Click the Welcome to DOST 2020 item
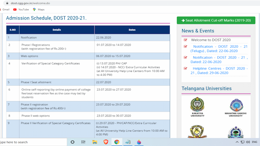The image size is (260, 146). pyautogui.click(x=211, y=40)
